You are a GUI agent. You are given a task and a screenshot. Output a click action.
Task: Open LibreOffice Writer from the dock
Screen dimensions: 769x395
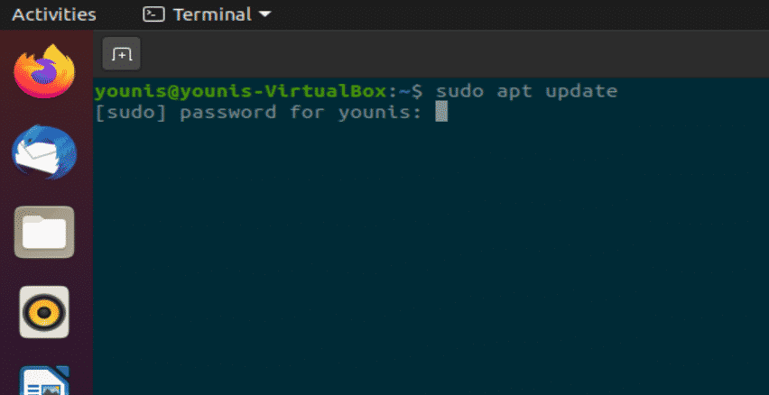(44, 381)
